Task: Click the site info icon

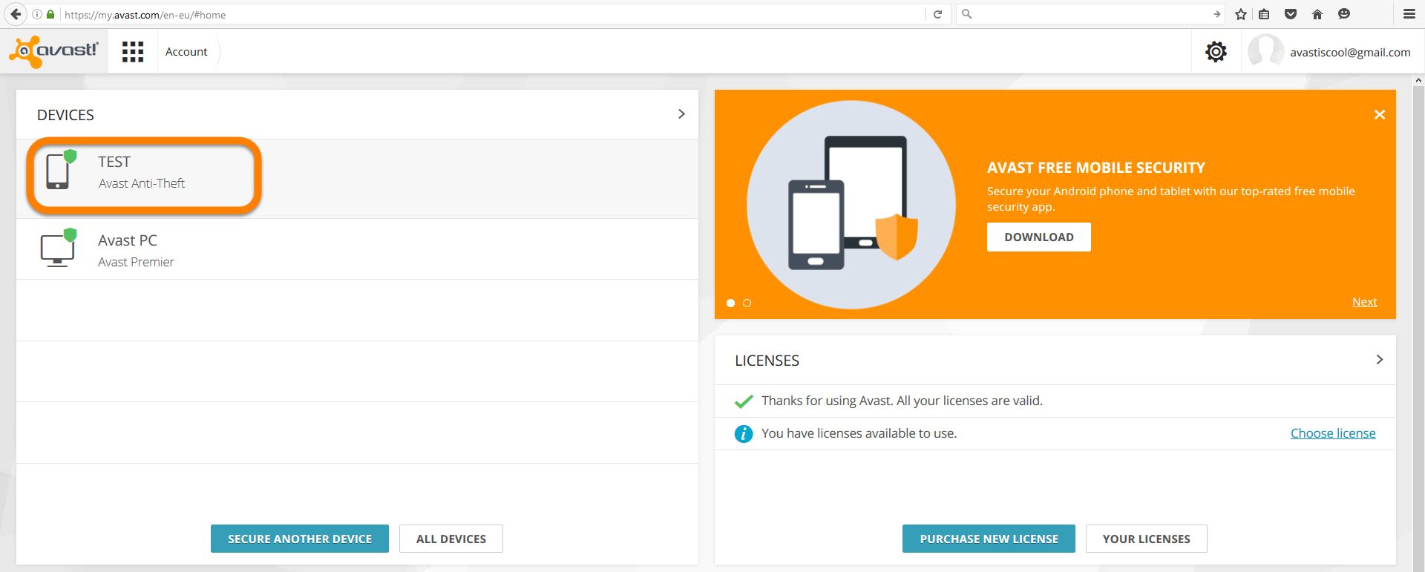Action: click(36, 14)
